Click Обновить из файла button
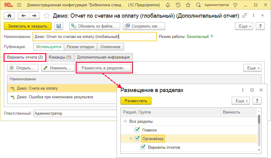 (95, 26)
